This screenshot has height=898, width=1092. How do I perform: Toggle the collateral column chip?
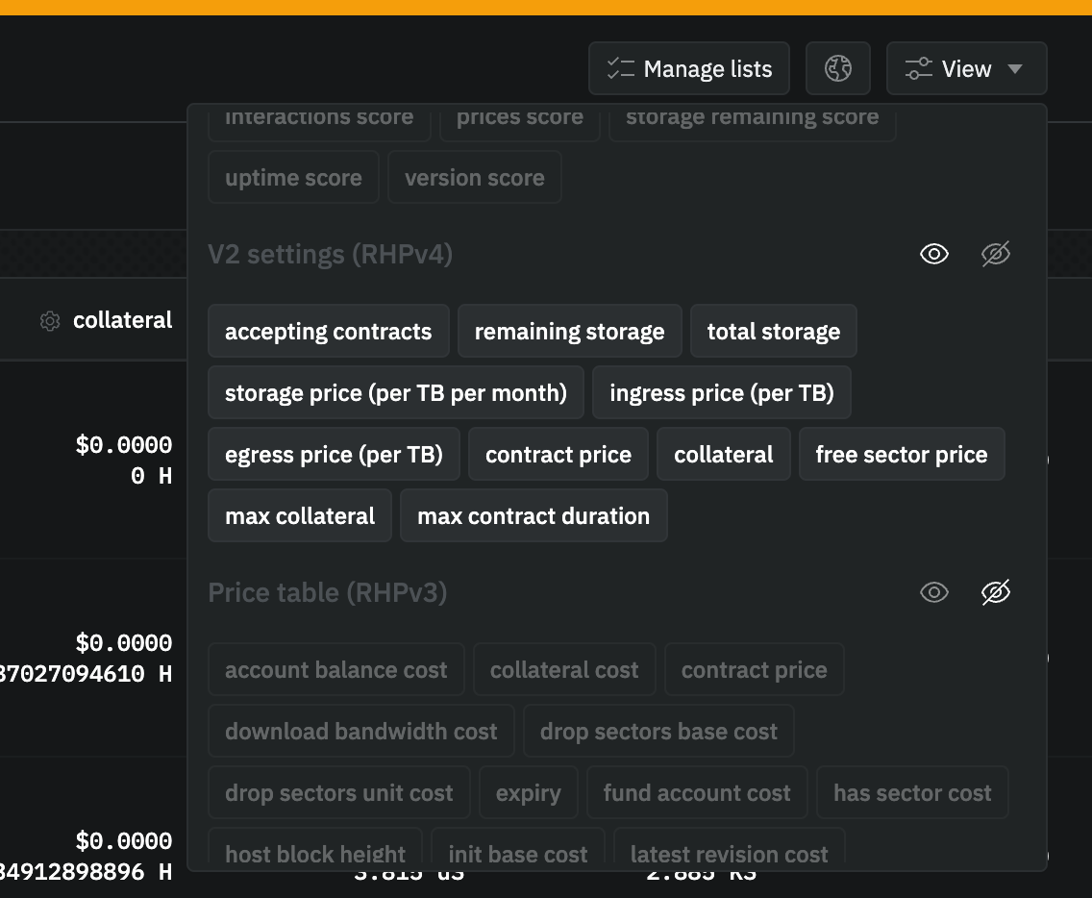pos(723,454)
